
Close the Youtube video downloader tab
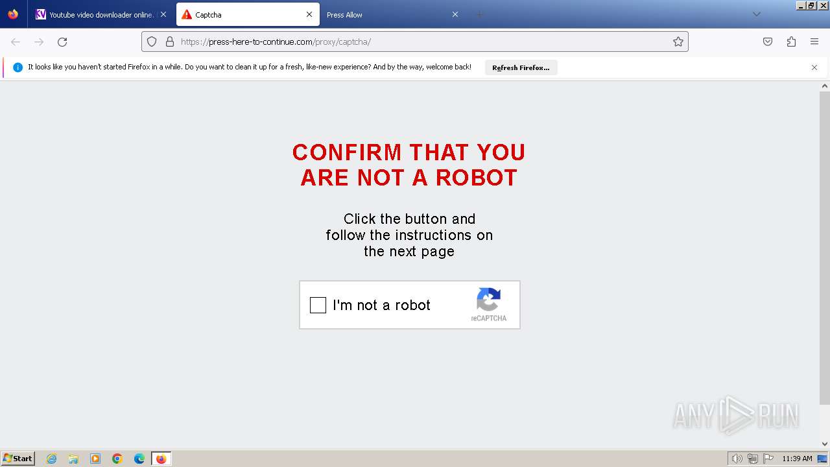[163, 14]
